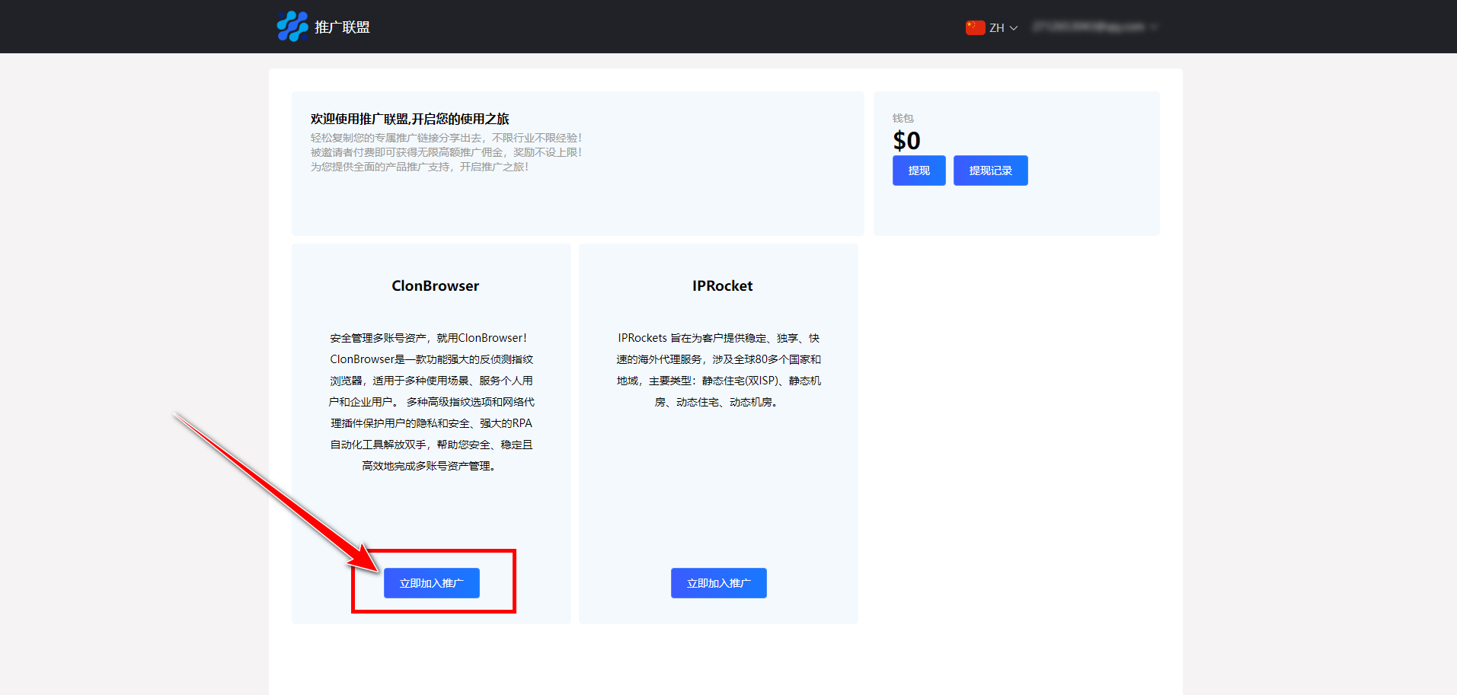Viewport: 1457px width, 695px height.
Task: Join ClonBrowser promotion via 立即加入推广
Action: [431, 583]
